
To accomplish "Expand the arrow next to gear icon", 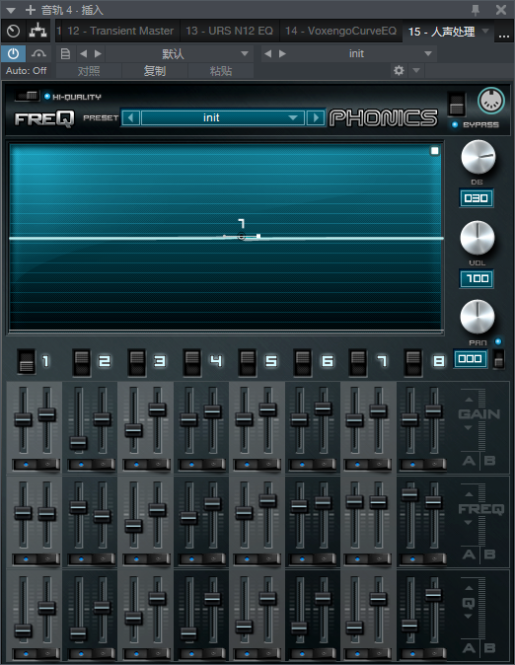I will click(416, 70).
